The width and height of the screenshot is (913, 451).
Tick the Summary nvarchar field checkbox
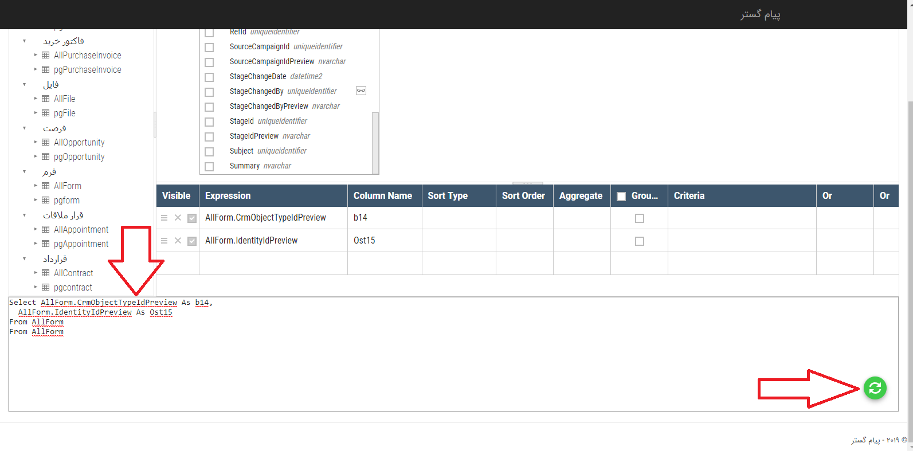209,167
